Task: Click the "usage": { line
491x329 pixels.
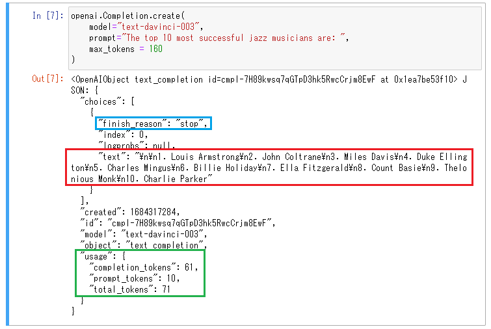Action: 103,256
